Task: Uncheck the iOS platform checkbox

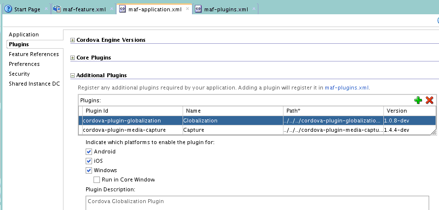Action: pyautogui.click(x=89, y=161)
